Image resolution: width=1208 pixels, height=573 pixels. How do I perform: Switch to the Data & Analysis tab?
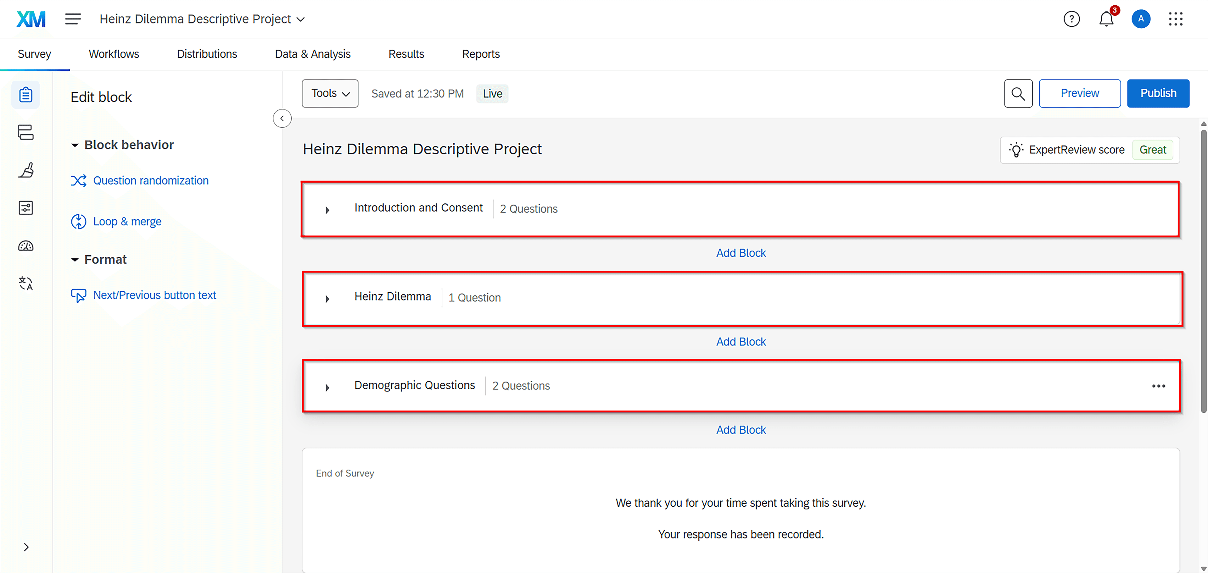point(313,54)
